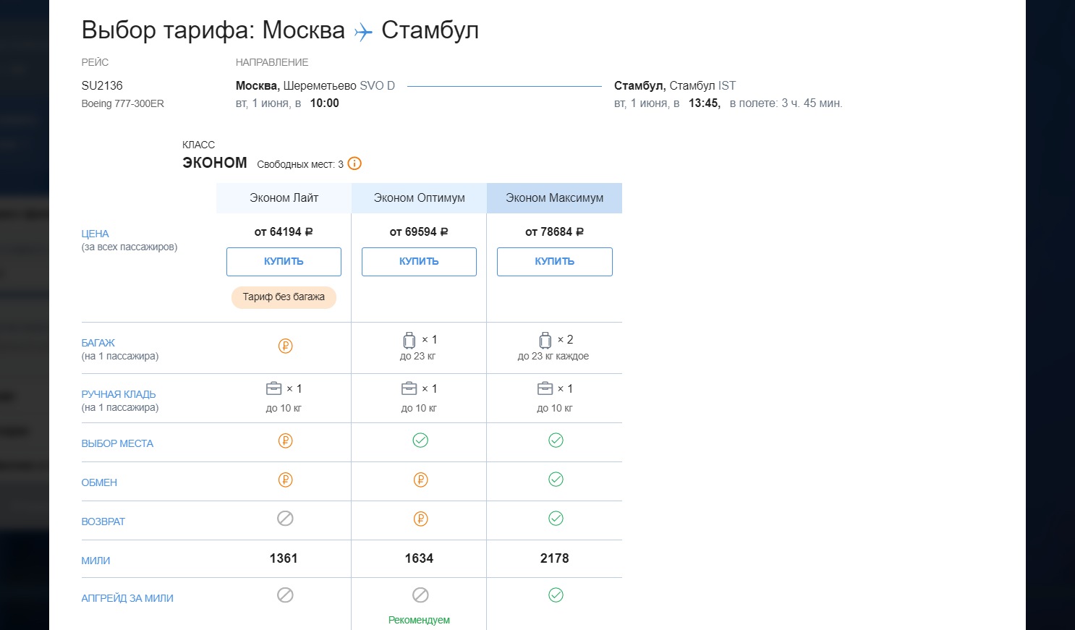Click the ruble icon for Эконом Оптимум refund

click(x=420, y=519)
